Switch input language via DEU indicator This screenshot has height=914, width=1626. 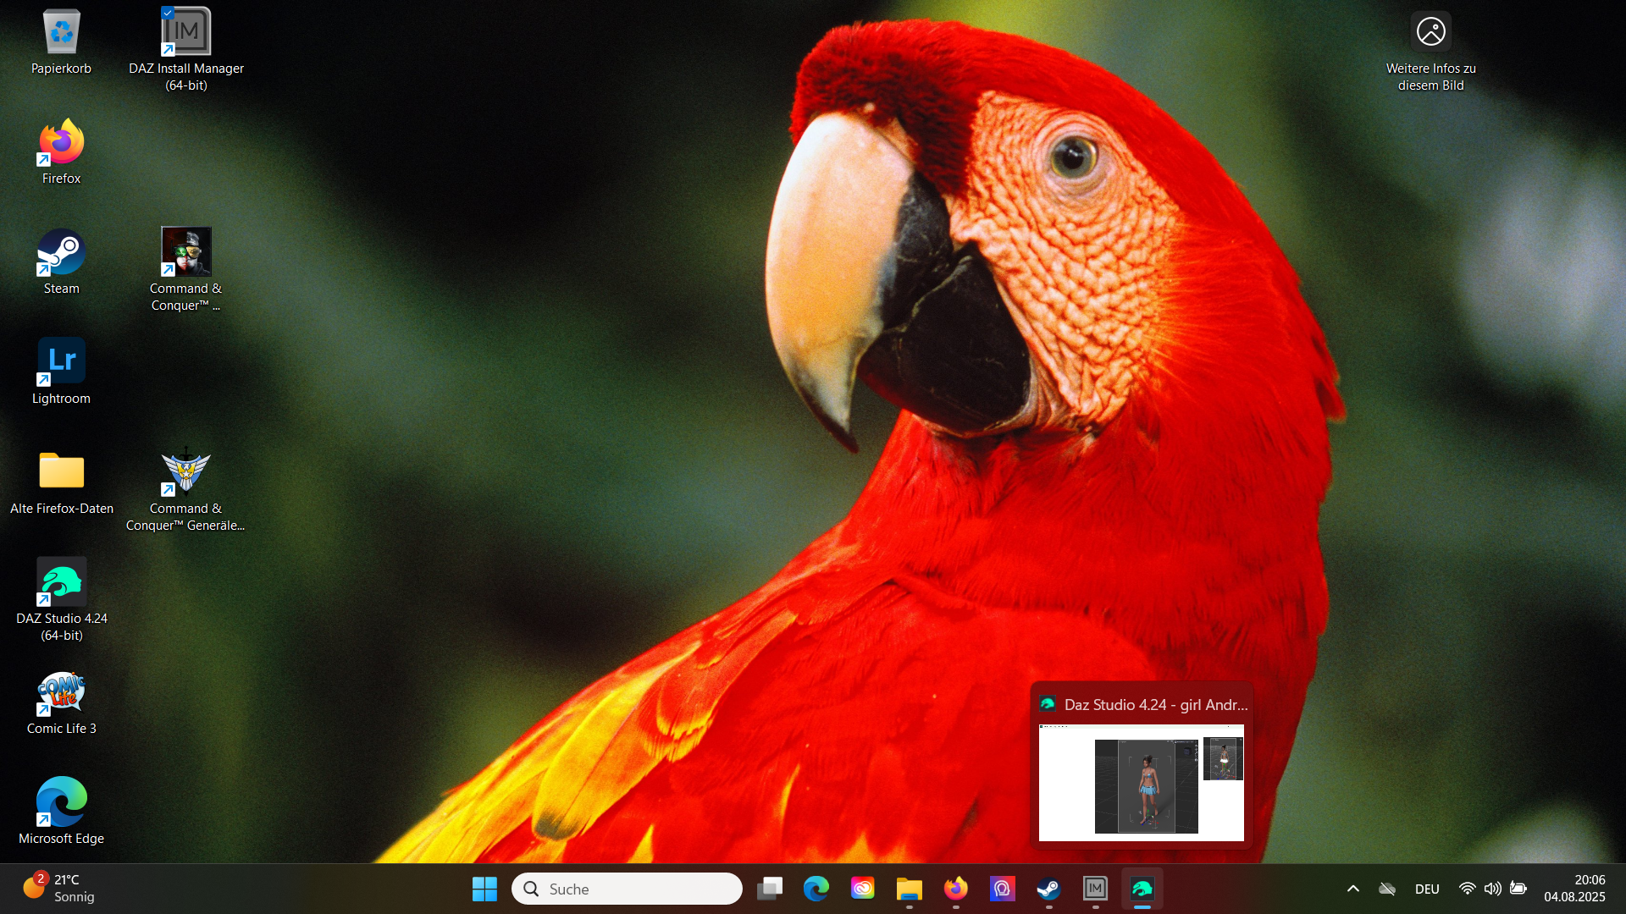coord(1427,889)
